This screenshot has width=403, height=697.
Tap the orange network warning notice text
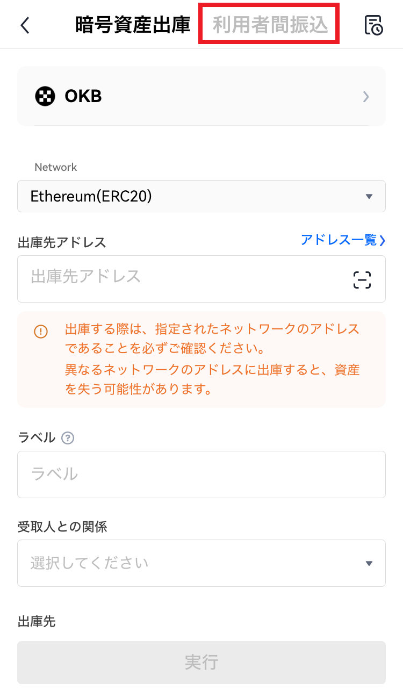[x=212, y=359]
